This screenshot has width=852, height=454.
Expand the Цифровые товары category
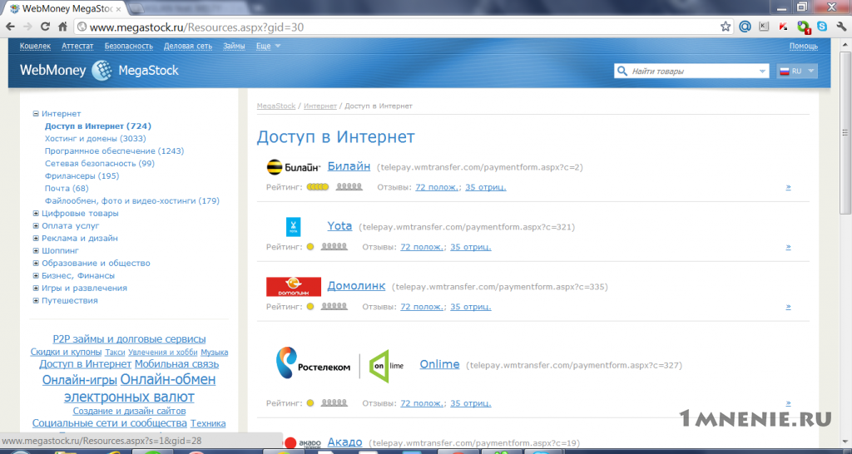point(36,214)
